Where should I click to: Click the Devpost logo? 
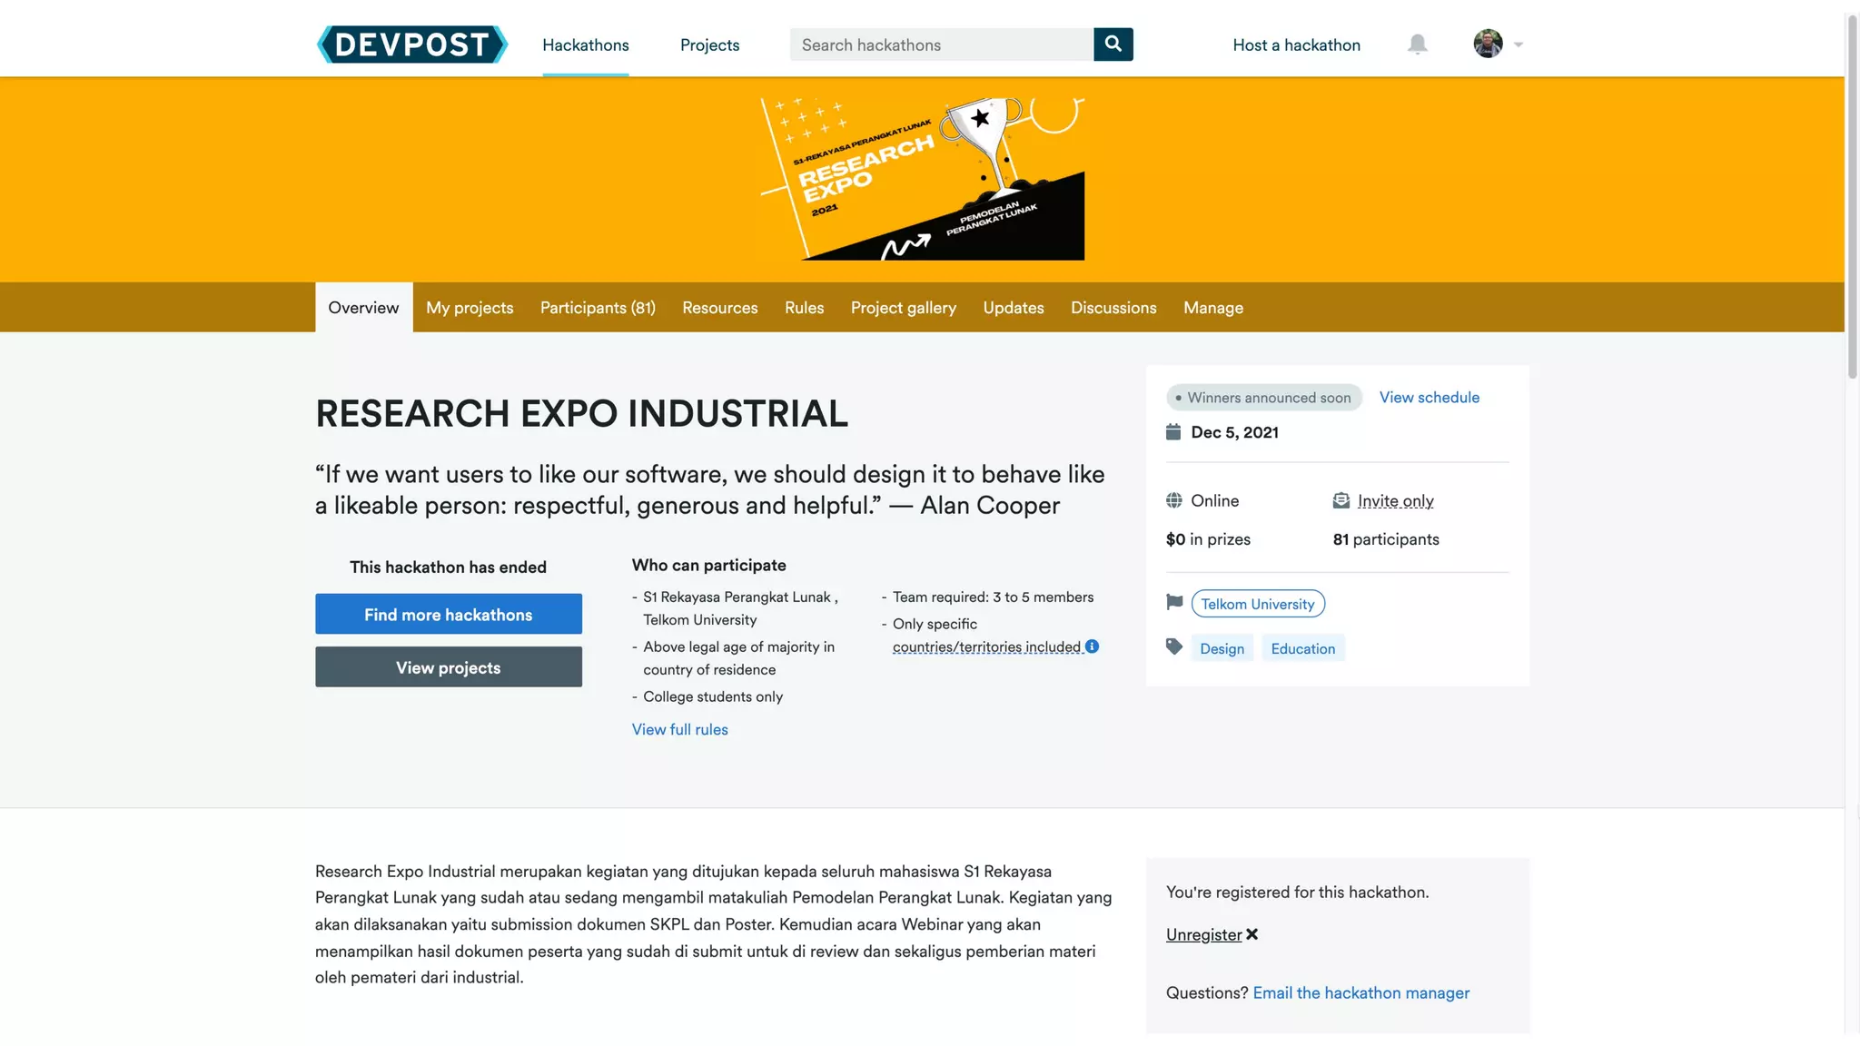411,44
